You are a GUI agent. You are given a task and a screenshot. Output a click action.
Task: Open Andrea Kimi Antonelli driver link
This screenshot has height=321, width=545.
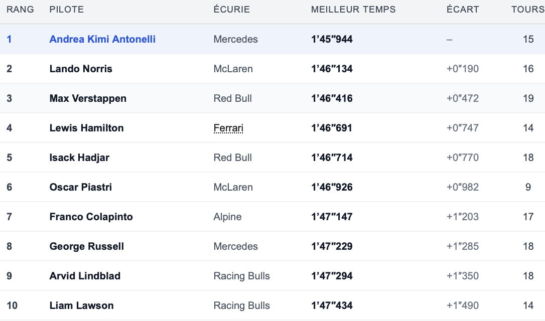[102, 39]
